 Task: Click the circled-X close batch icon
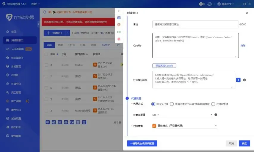(54, 122)
